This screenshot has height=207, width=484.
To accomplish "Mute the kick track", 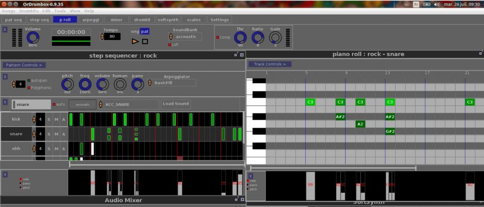I will pyautogui.click(x=56, y=120).
